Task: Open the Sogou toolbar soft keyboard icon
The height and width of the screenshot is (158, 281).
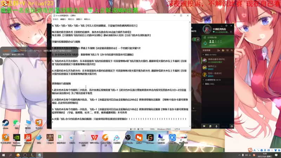Action: point(268,150)
